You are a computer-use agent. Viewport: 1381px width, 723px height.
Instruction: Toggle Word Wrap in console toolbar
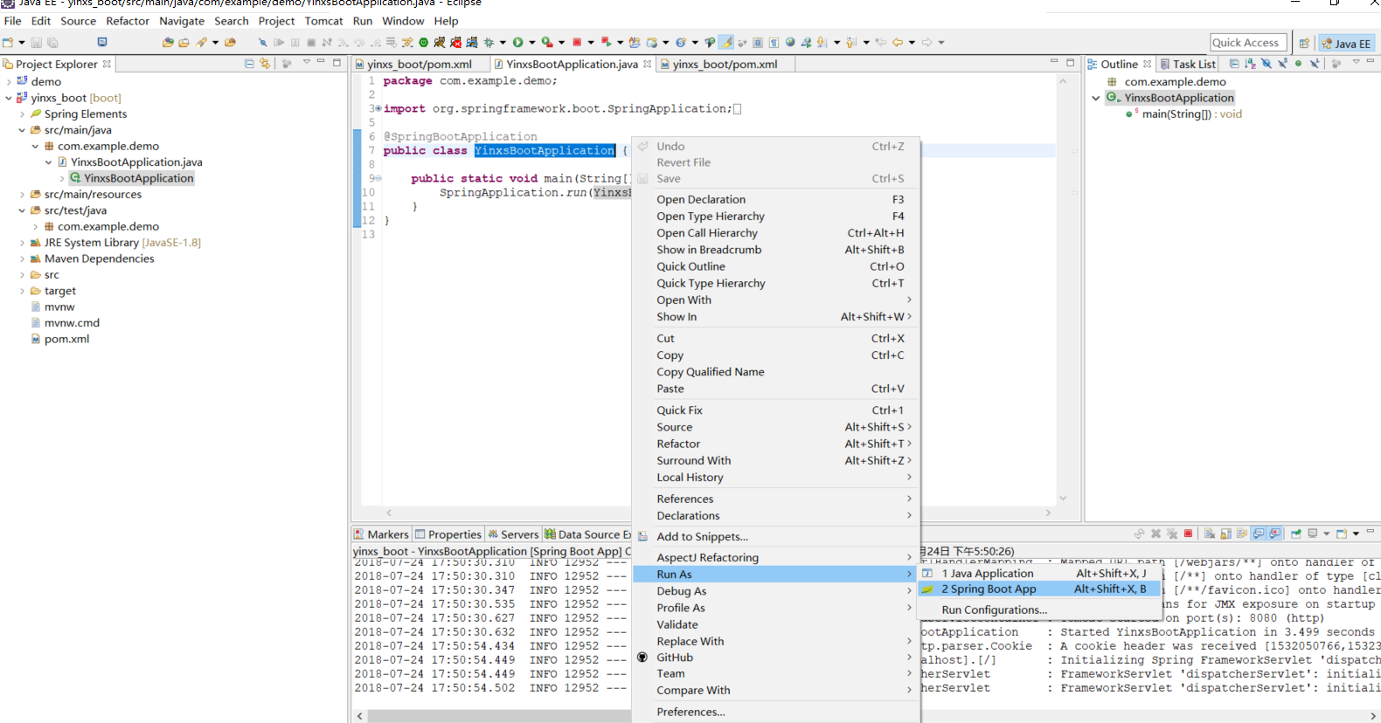click(1242, 534)
